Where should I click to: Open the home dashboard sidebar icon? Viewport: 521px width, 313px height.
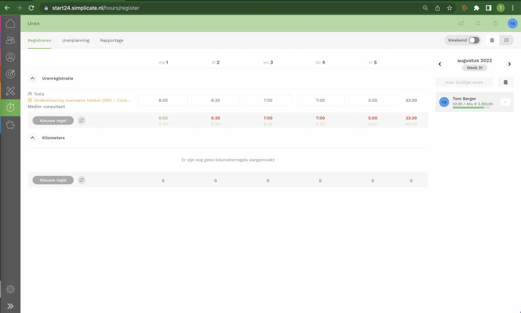tap(10, 23)
